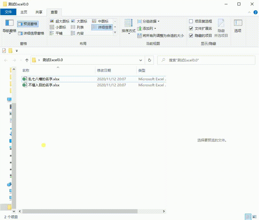Uncheck the 隐藏的项目 checkbox
Viewport: 259px width, 220px height.
pyautogui.click(x=191, y=35)
